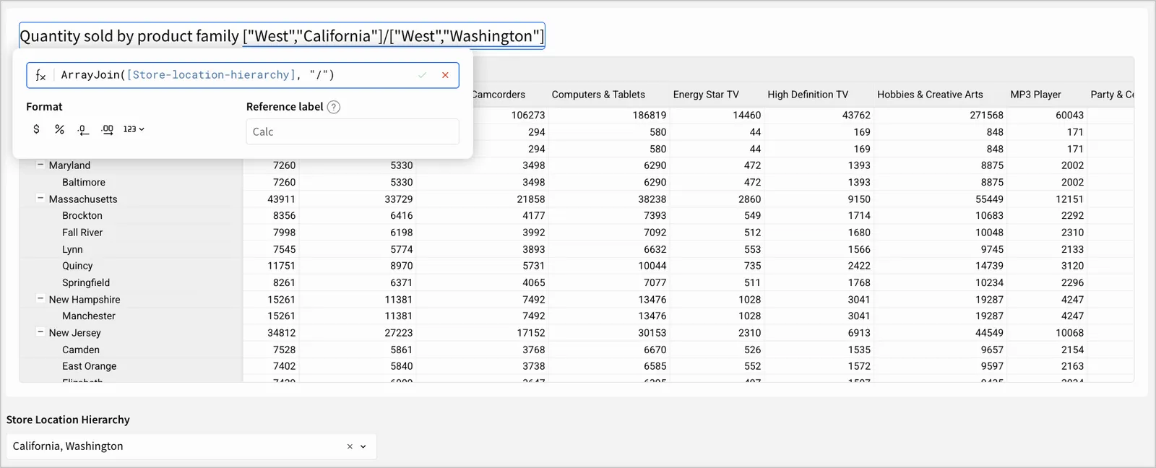1156x468 pixels.
Task: Click cell value 106273
Action: click(x=528, y=115)
